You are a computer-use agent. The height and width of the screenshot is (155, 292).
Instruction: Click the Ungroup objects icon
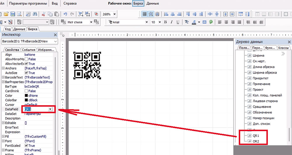[x=87, y=14]
